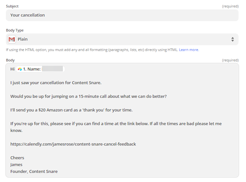The image size is (246, 182).
Task: Click the step icon inside the Name pill
Action: pos(20,69)
